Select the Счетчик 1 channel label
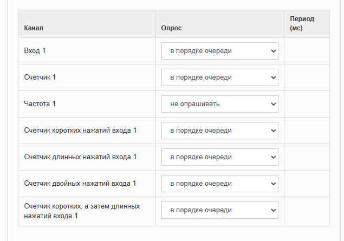 (40, 77)
